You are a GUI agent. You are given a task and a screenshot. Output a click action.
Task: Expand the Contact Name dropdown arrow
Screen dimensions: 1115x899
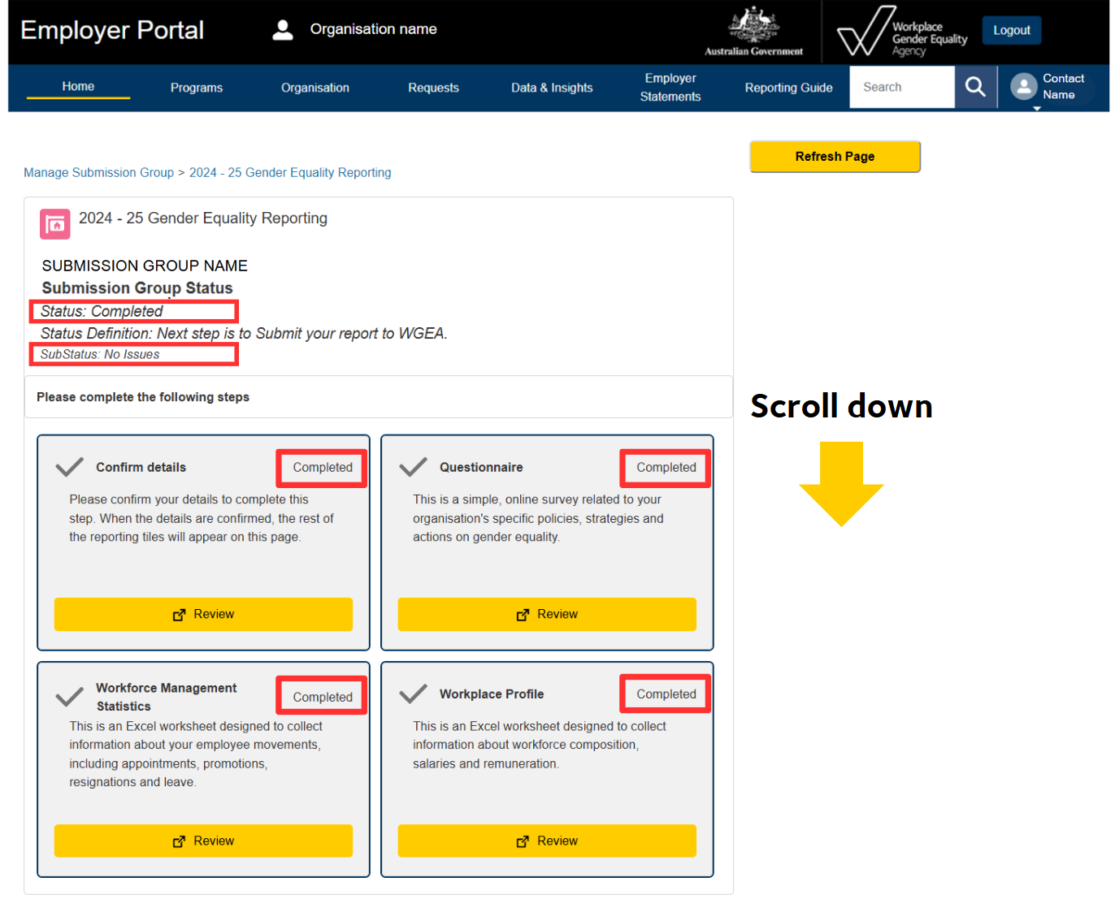[1036, 108]
